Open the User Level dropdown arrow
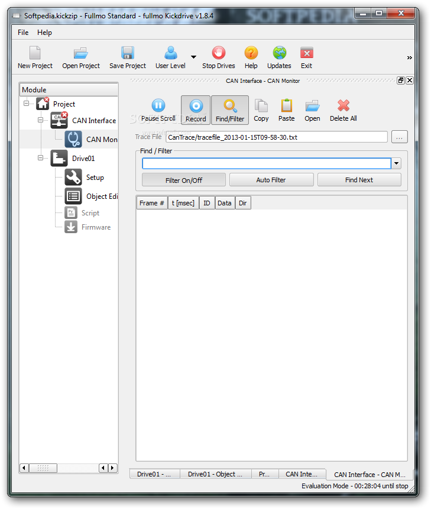 pos(193,57)
